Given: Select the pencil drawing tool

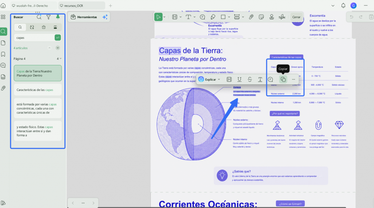Looking at the screenshot, I should (x=213, y=17).
